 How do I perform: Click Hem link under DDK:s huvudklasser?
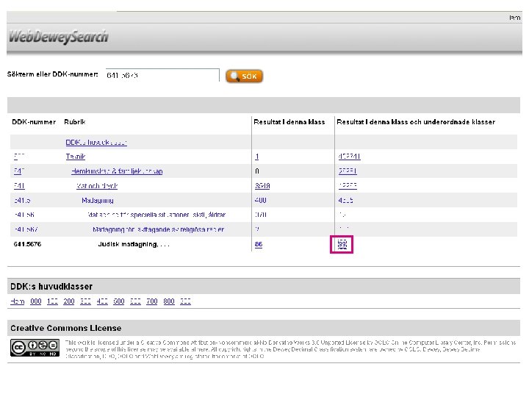pos(17,301)
